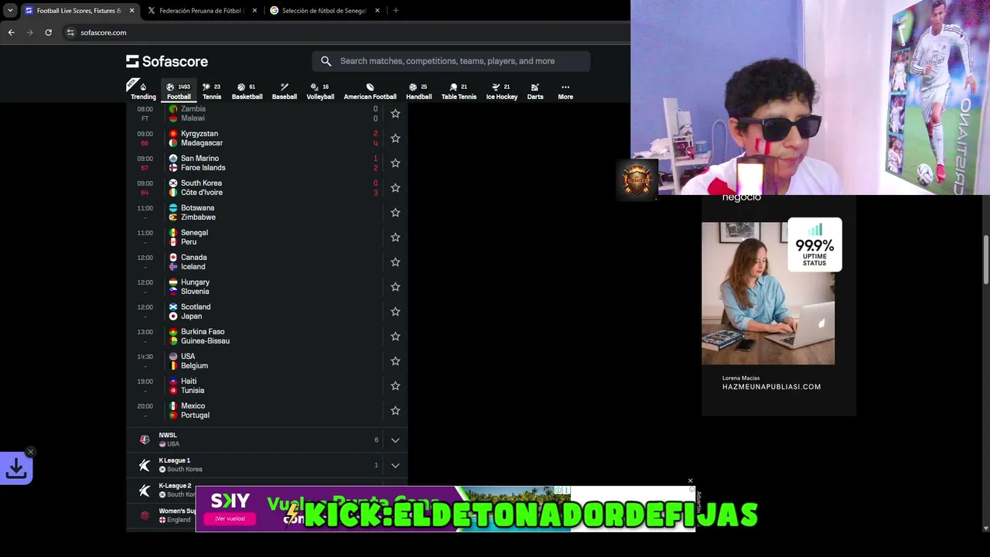Select the American Football tab
Image resolution: width=990 pixels, height=557 pixels.
click(x=370, y=91)
